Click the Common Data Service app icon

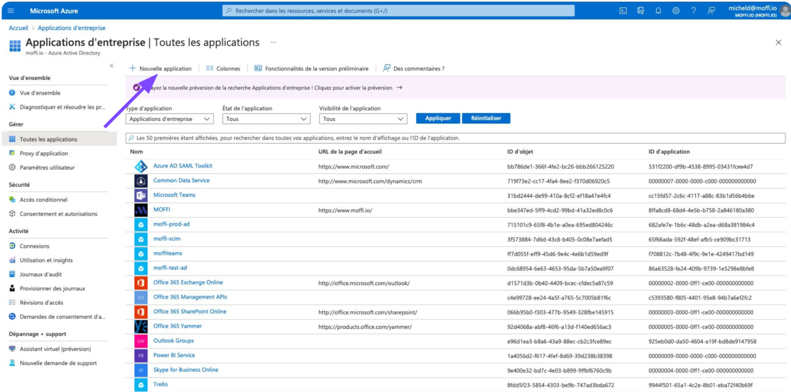coord(141,181)
